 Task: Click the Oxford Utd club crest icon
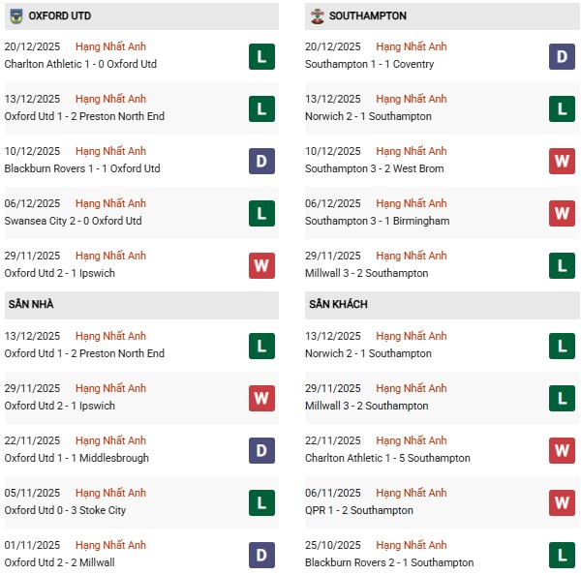(x=16, y=16)
